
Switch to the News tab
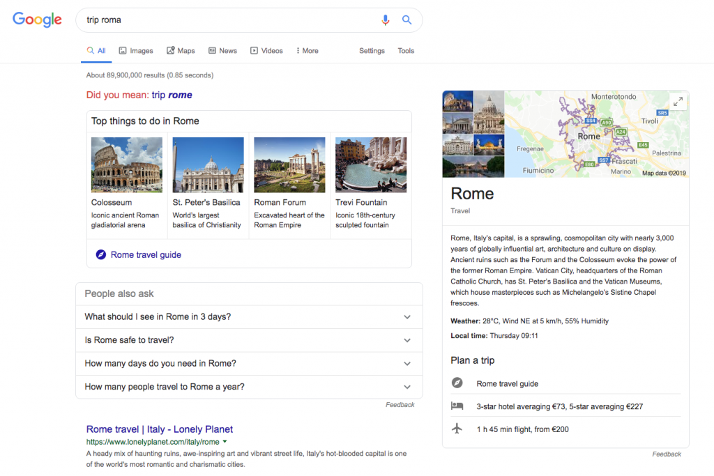(x=222, y=50)
